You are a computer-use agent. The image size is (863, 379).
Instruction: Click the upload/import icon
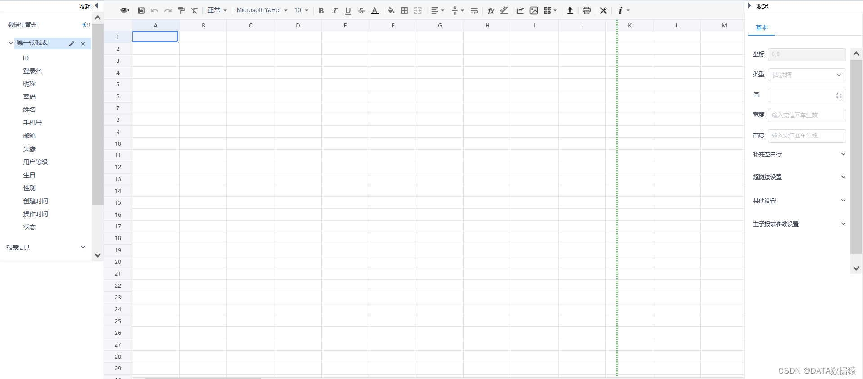(570, 10)
